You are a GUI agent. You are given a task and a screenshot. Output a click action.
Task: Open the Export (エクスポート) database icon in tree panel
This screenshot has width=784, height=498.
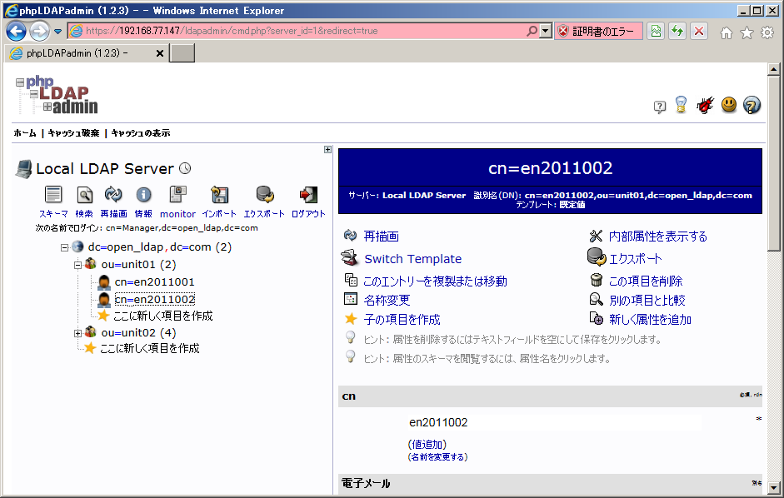pyautogui.click(x=264, y=195)
